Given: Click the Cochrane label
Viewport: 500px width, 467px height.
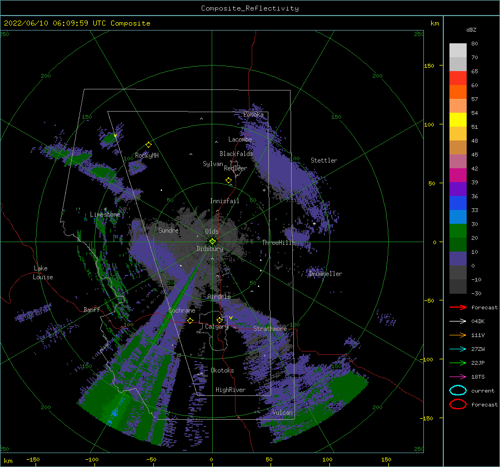Looking at the screenshot, I should 182,310.
